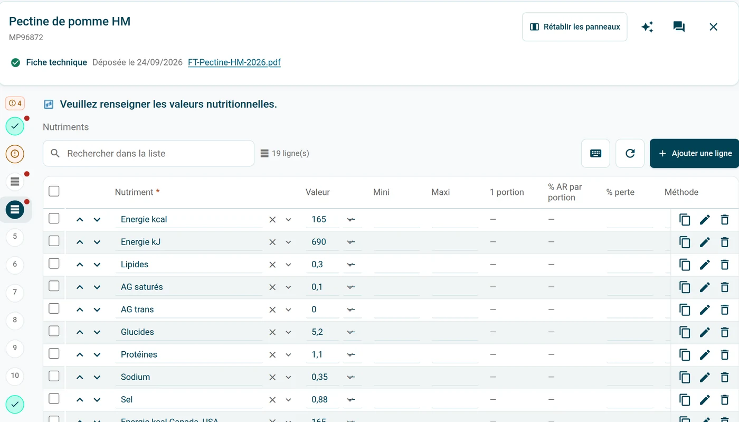
Task: Edit the Sel row
Action: 705,400
